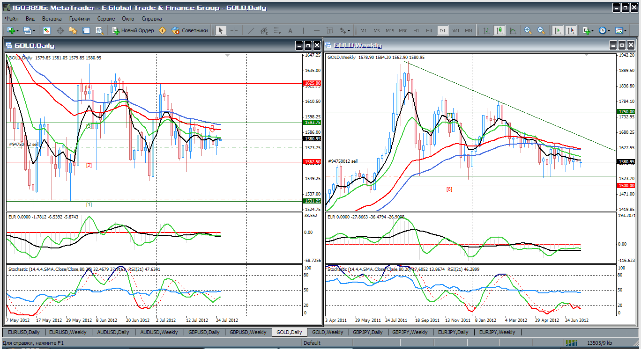Expand the Arrows tool dropdown arrow

[349, 31]
